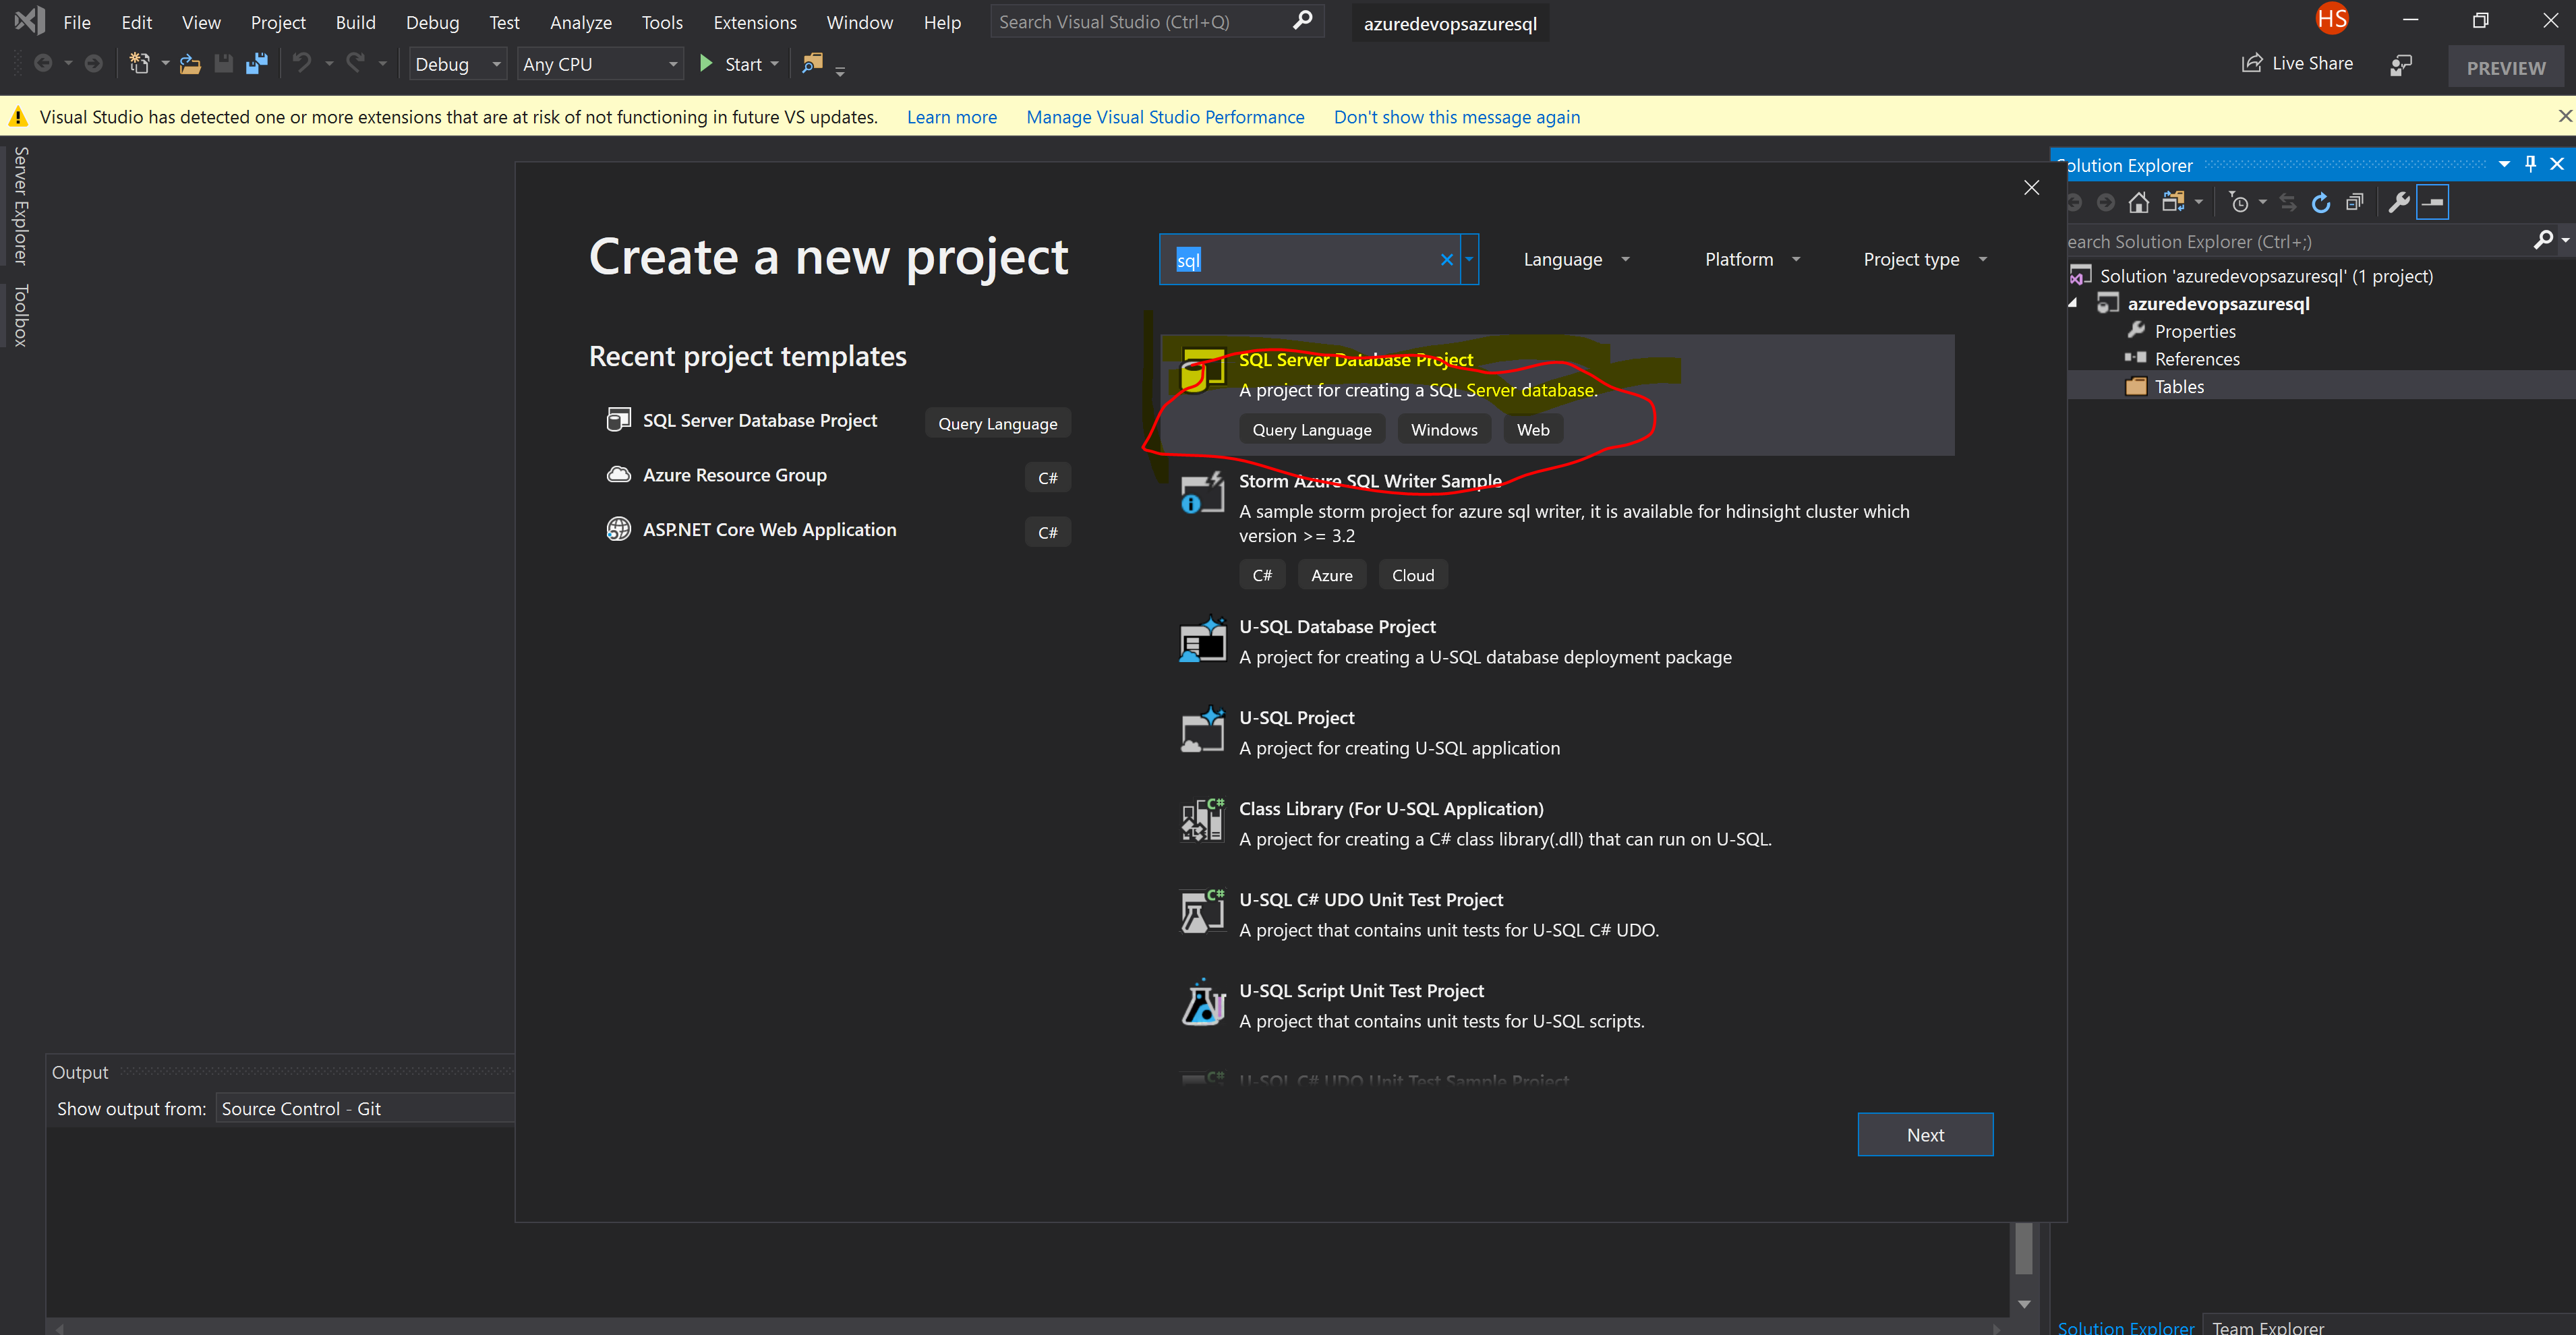Image resolution: width=2576 pixels, height=1335 pixels.
Task: Click the Open File folder icon in toolbar
Action: point(190,64)
